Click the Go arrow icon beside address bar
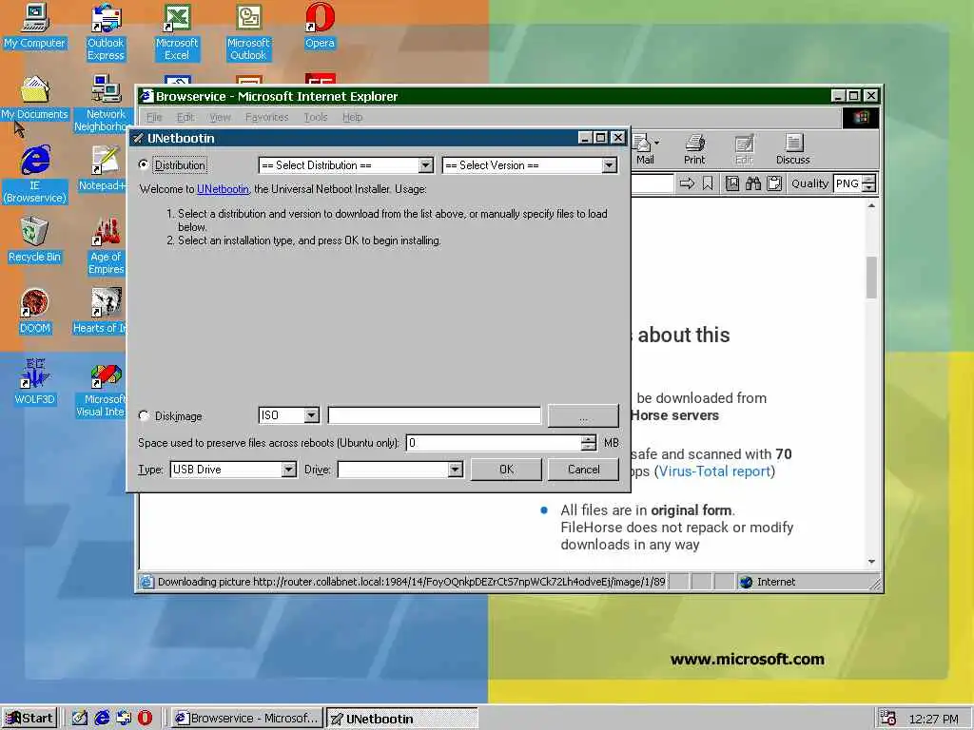 pos(687,183)
